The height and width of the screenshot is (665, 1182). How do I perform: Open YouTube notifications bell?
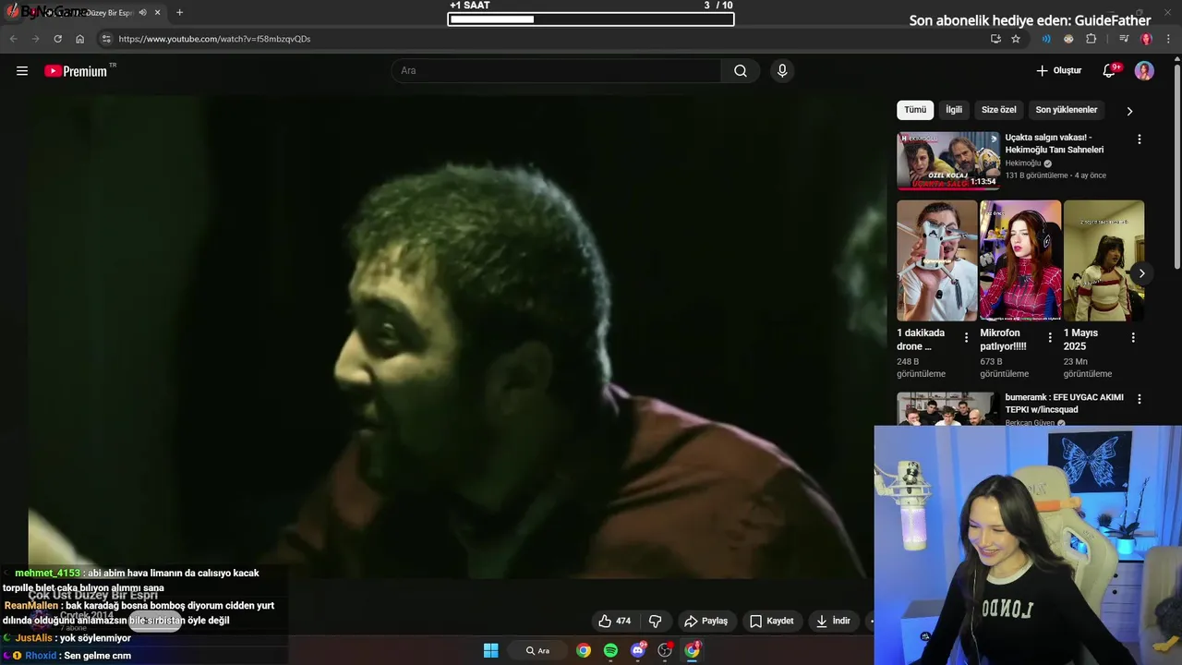[x=1110, y=71]
